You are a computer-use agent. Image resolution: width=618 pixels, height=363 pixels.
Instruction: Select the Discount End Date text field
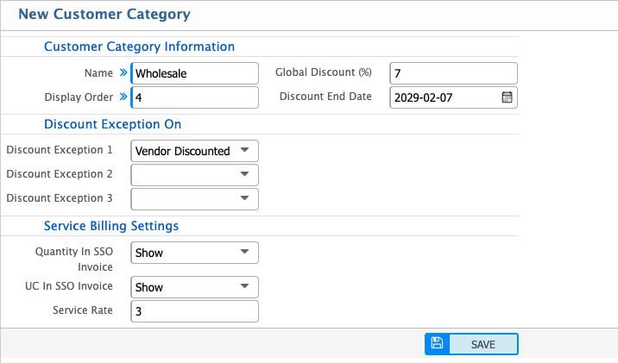pyautogui.click(x=445, y=97)
